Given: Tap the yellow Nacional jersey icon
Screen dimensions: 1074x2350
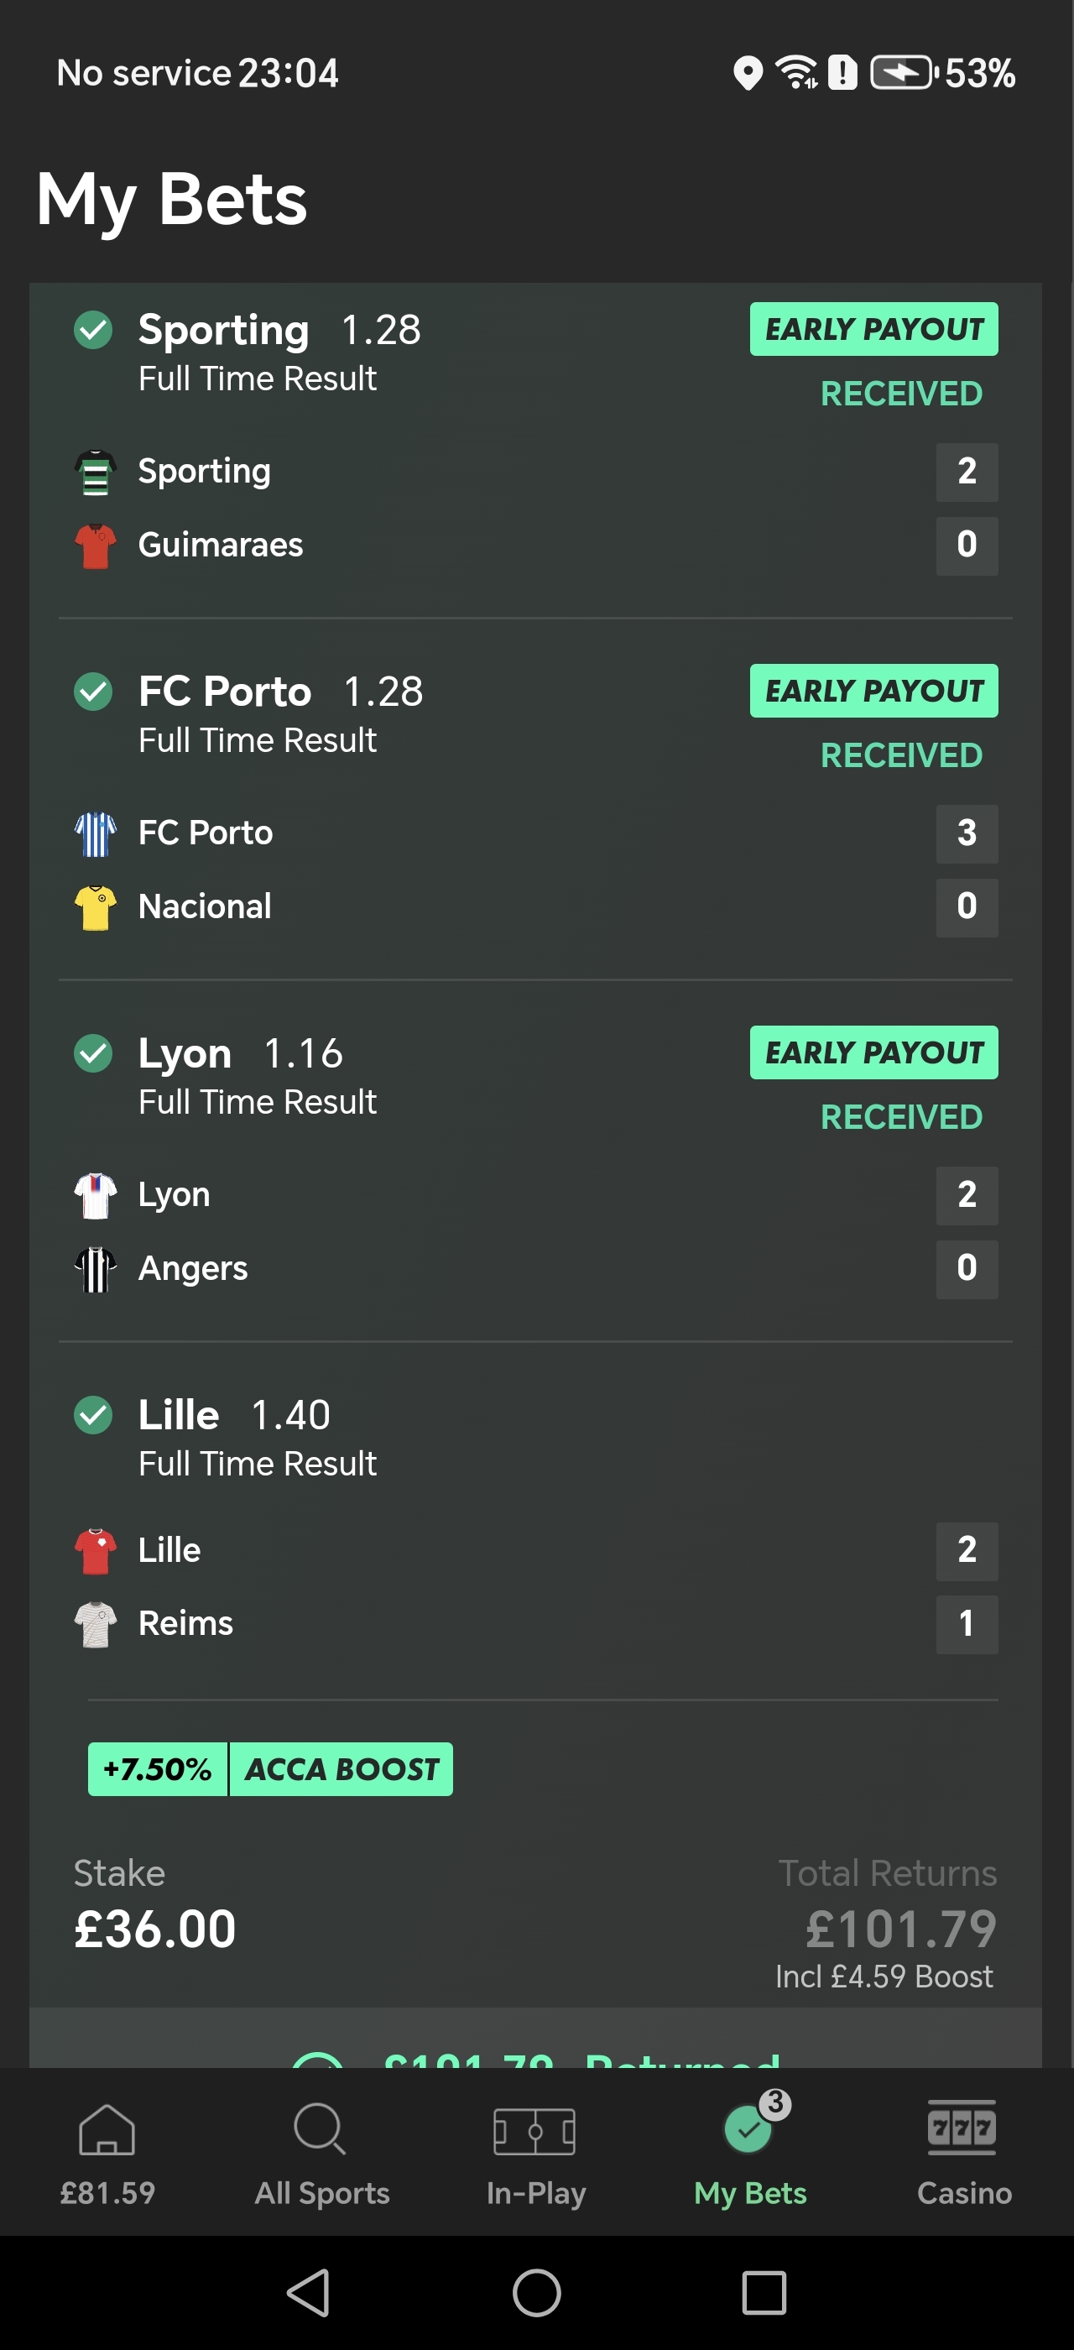Looking at the screenshot, I should tap(95, 908).
